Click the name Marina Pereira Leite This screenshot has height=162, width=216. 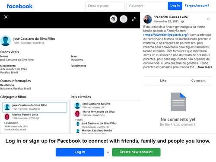click(x=25, y=114)
